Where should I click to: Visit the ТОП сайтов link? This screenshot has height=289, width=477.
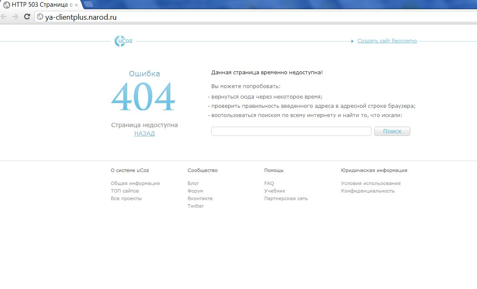(x=125, y=191)
